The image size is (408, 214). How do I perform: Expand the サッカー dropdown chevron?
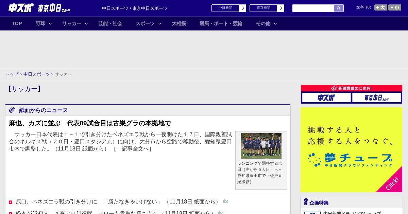point(86,23)
